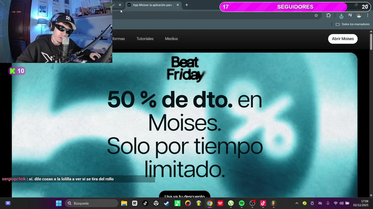Close the partially hidden left tab

tap(120, 5)
